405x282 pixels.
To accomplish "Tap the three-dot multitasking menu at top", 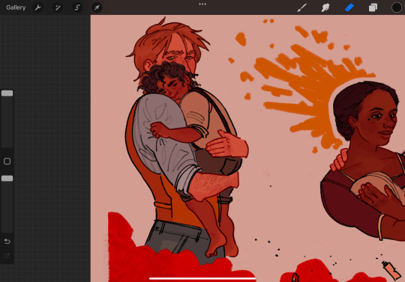I will pyautogui.click(x=202, y=4).
